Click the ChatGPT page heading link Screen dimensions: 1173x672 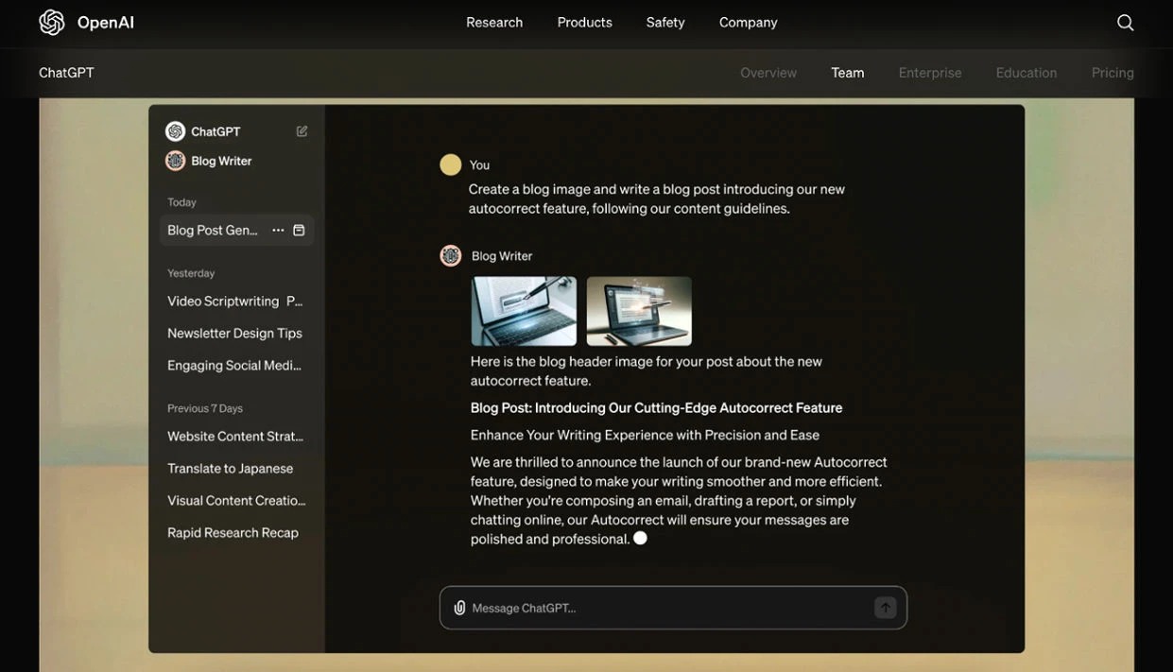66,73
